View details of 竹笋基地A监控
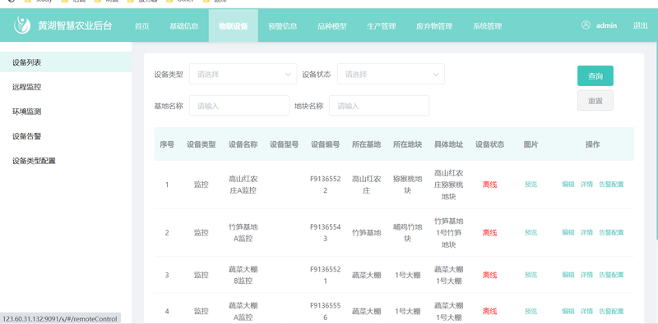Image resolution: width=658 pixels, height=324 pixels. 586,232
